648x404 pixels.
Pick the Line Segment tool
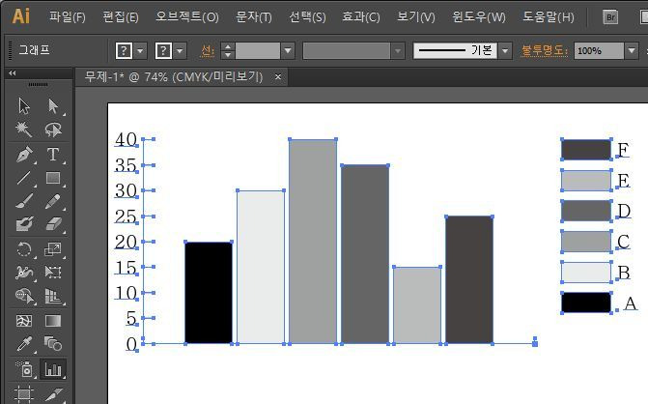tap(24, 178)
